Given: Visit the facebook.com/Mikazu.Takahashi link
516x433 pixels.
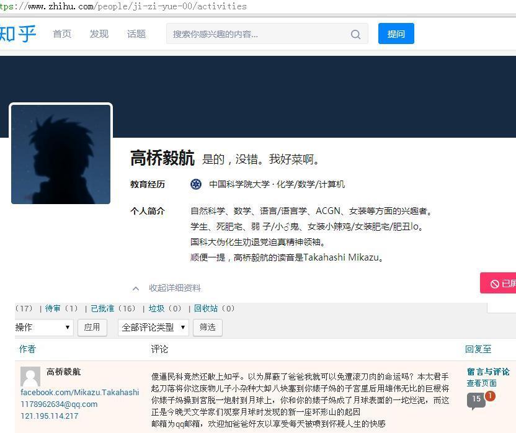Looking at the screenshot, I should 79,392.
